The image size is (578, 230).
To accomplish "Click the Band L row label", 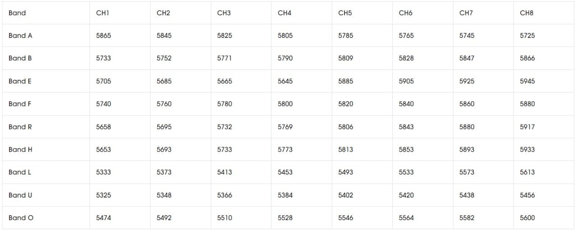I will point(20,172).
